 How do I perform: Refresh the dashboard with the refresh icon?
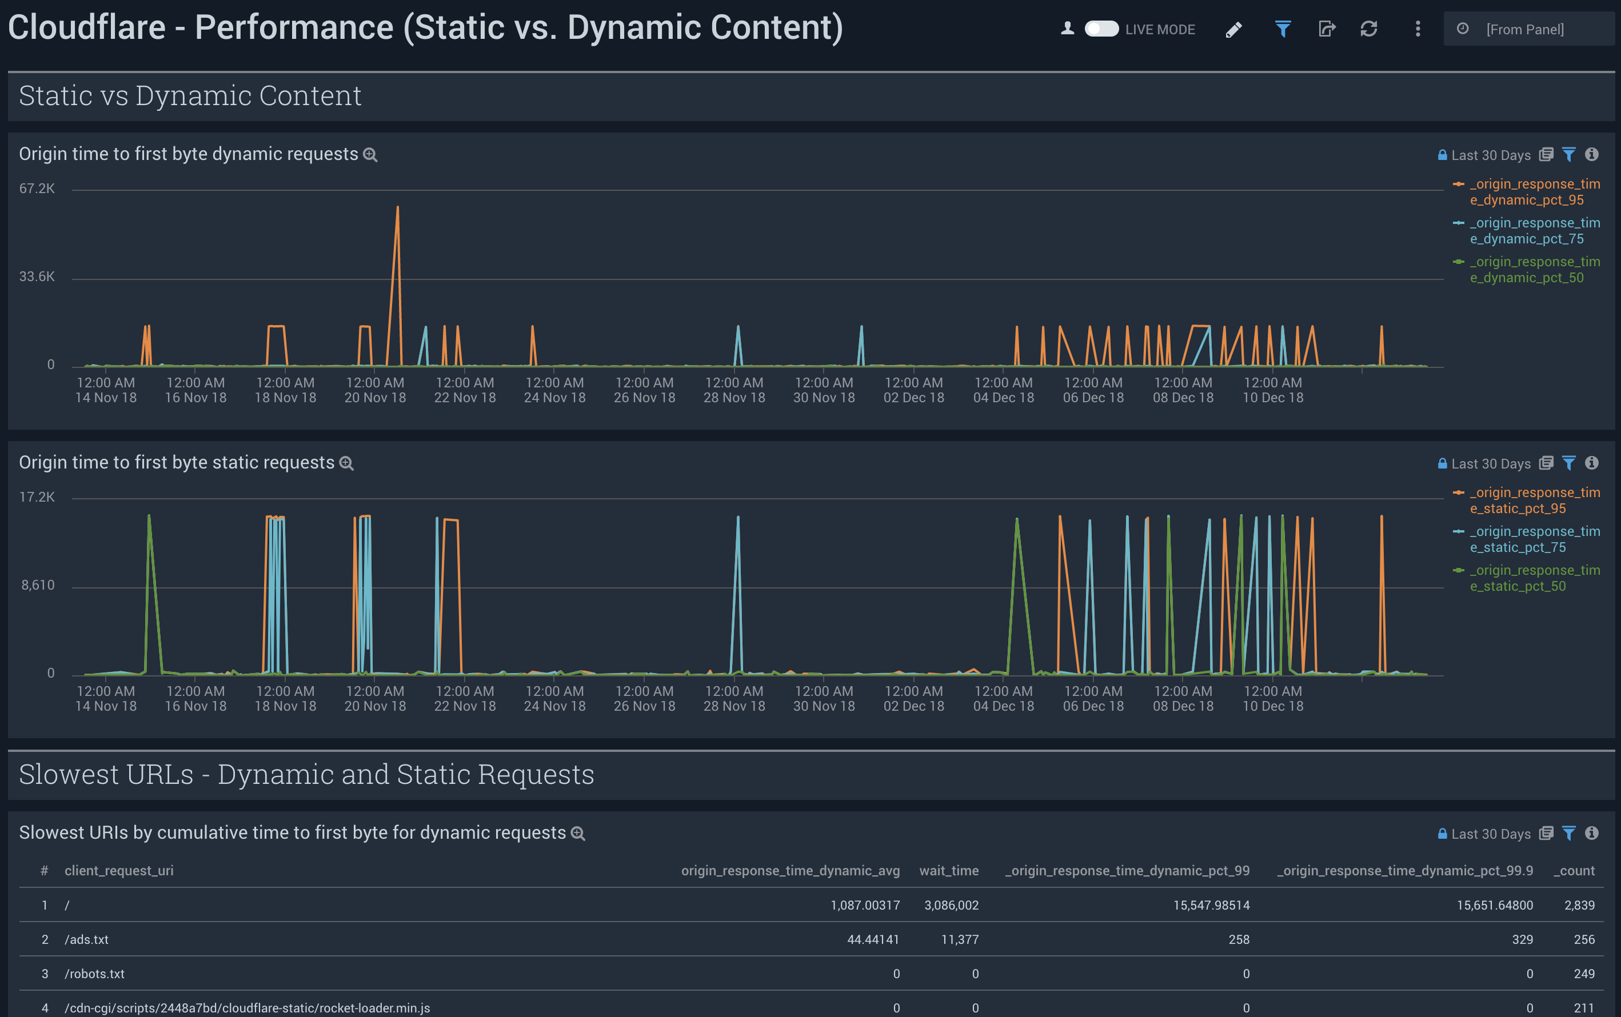(x=1371, y=29)
